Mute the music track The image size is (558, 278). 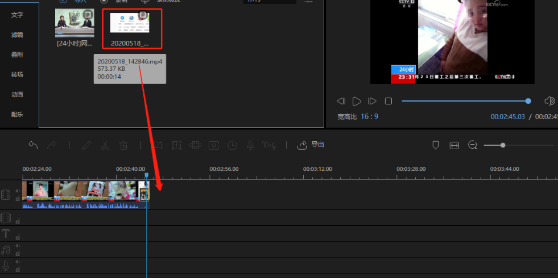(x=18, y=246)
